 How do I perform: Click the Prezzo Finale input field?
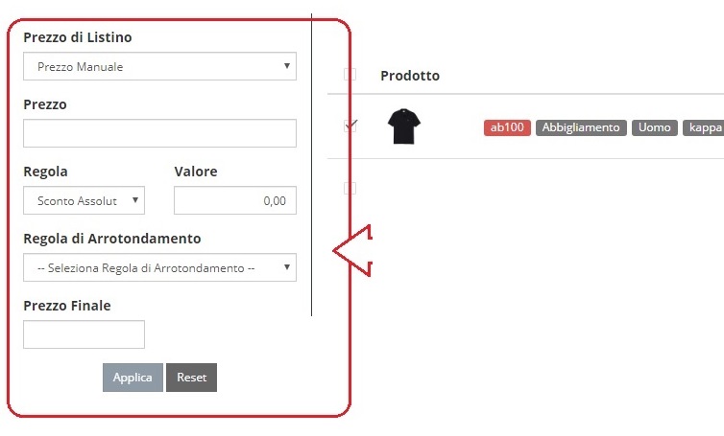tap(84, 334)
